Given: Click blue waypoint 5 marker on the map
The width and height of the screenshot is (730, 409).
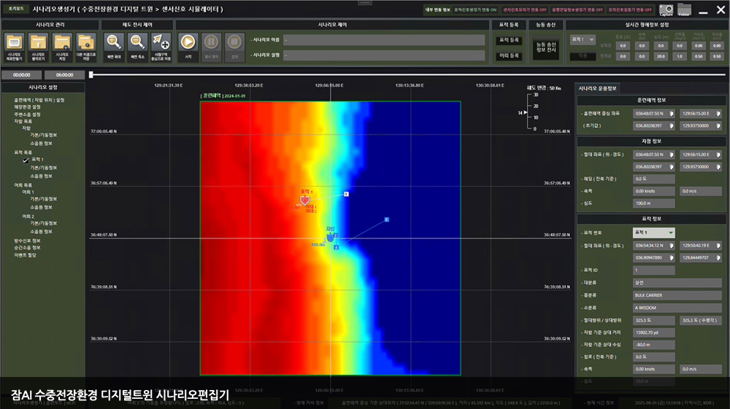Looking at the screenshot, I should click(386, 219).
